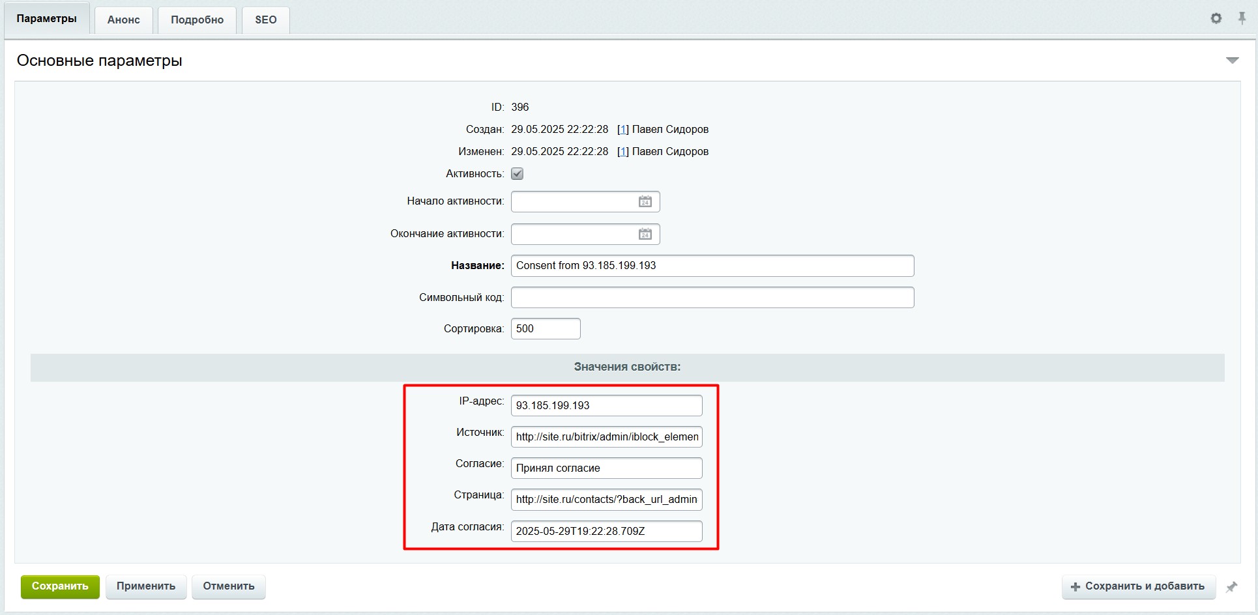This screenshot has height=615, width=1258.
Task: Open calendar for Начало активности
Action: click(645, 202)
